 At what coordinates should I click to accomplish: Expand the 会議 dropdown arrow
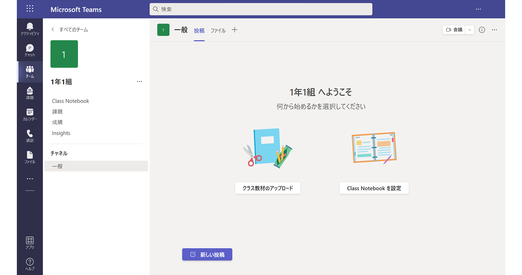coord(470,30)
